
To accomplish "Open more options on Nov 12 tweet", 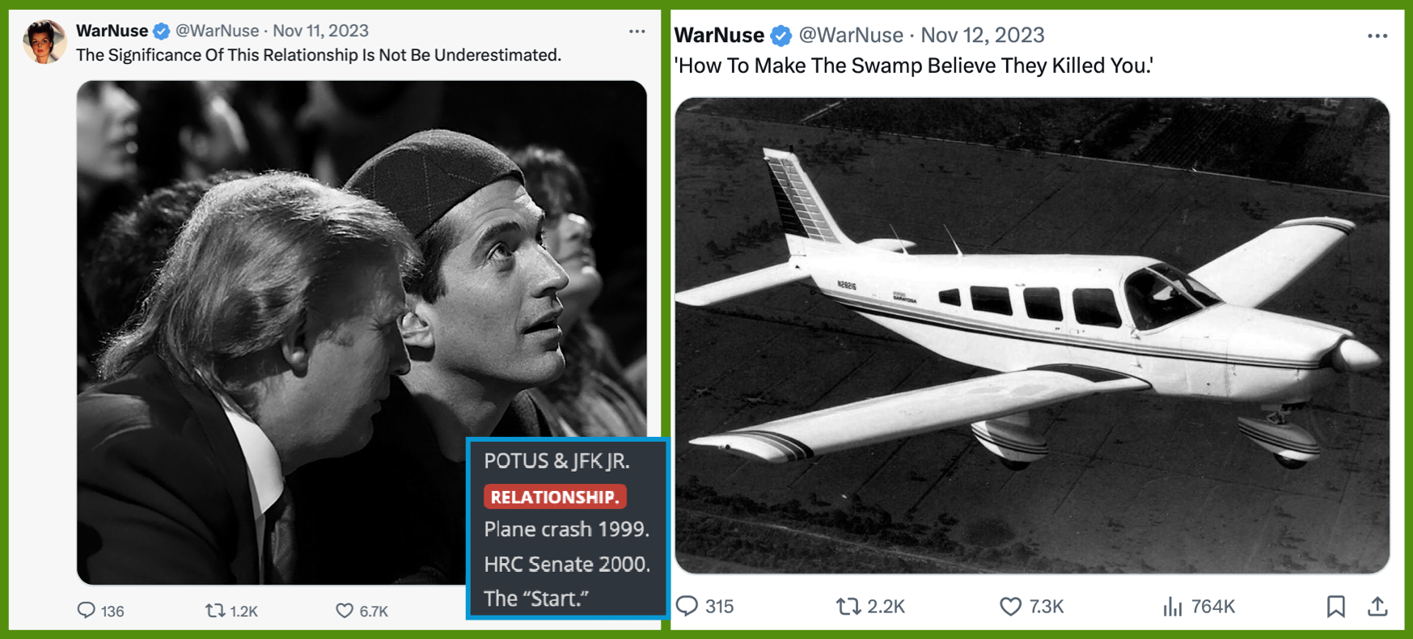I will click(x=1377, y=36).
